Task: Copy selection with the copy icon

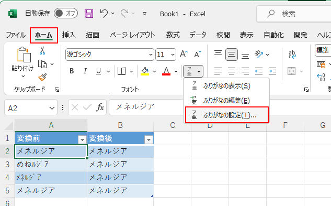Action: click(42, 64)
